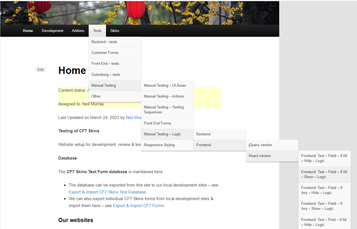
Task: Select Backend under Manual Testing – Logic
Action: click(203, 134)
